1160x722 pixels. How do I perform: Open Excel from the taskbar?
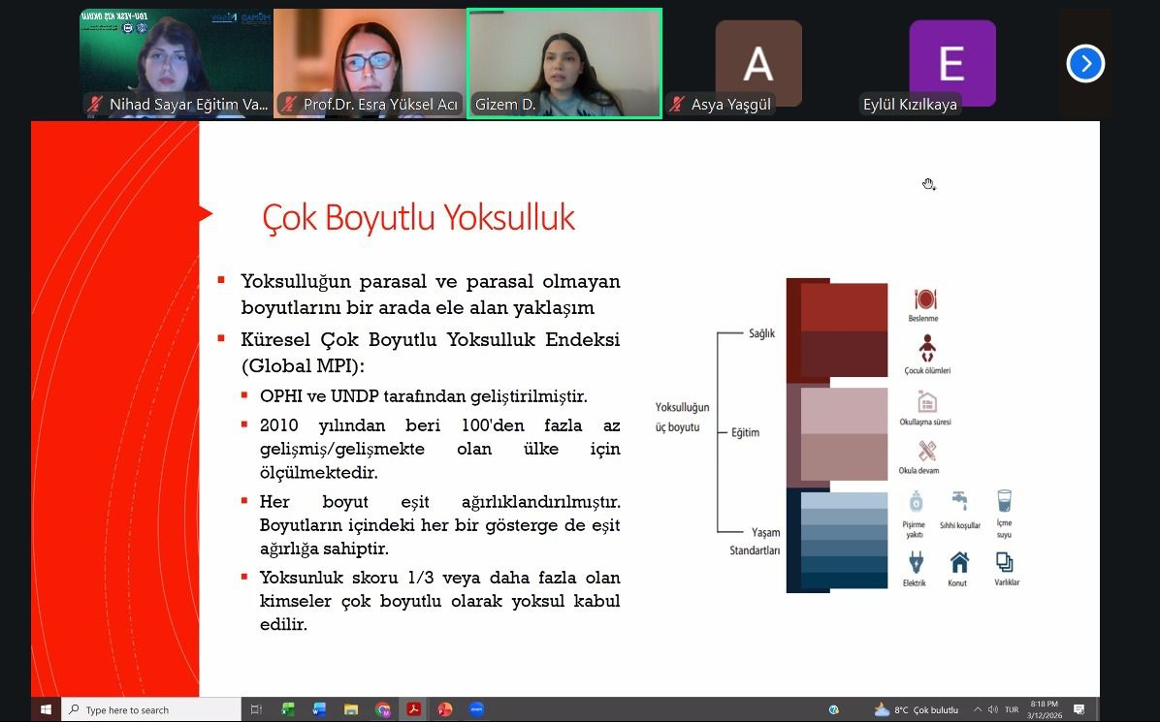[286, 708]
